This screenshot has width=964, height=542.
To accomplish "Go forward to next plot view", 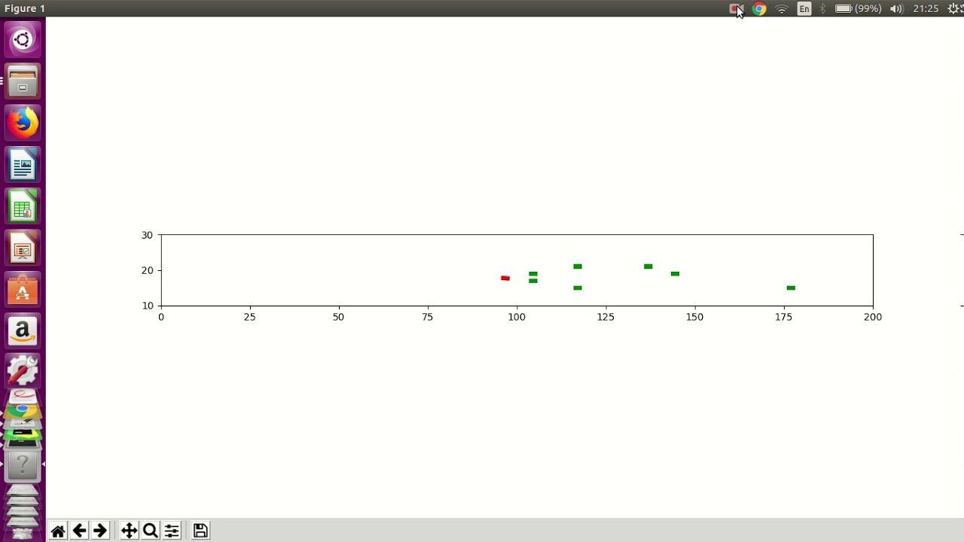I will click(x=100, y=531).
